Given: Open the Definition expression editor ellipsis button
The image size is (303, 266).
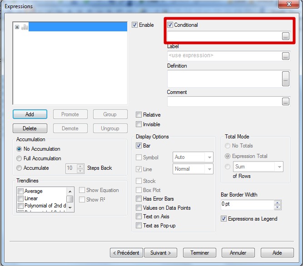Looking at the screenshot, I should (x=286, y=79).
